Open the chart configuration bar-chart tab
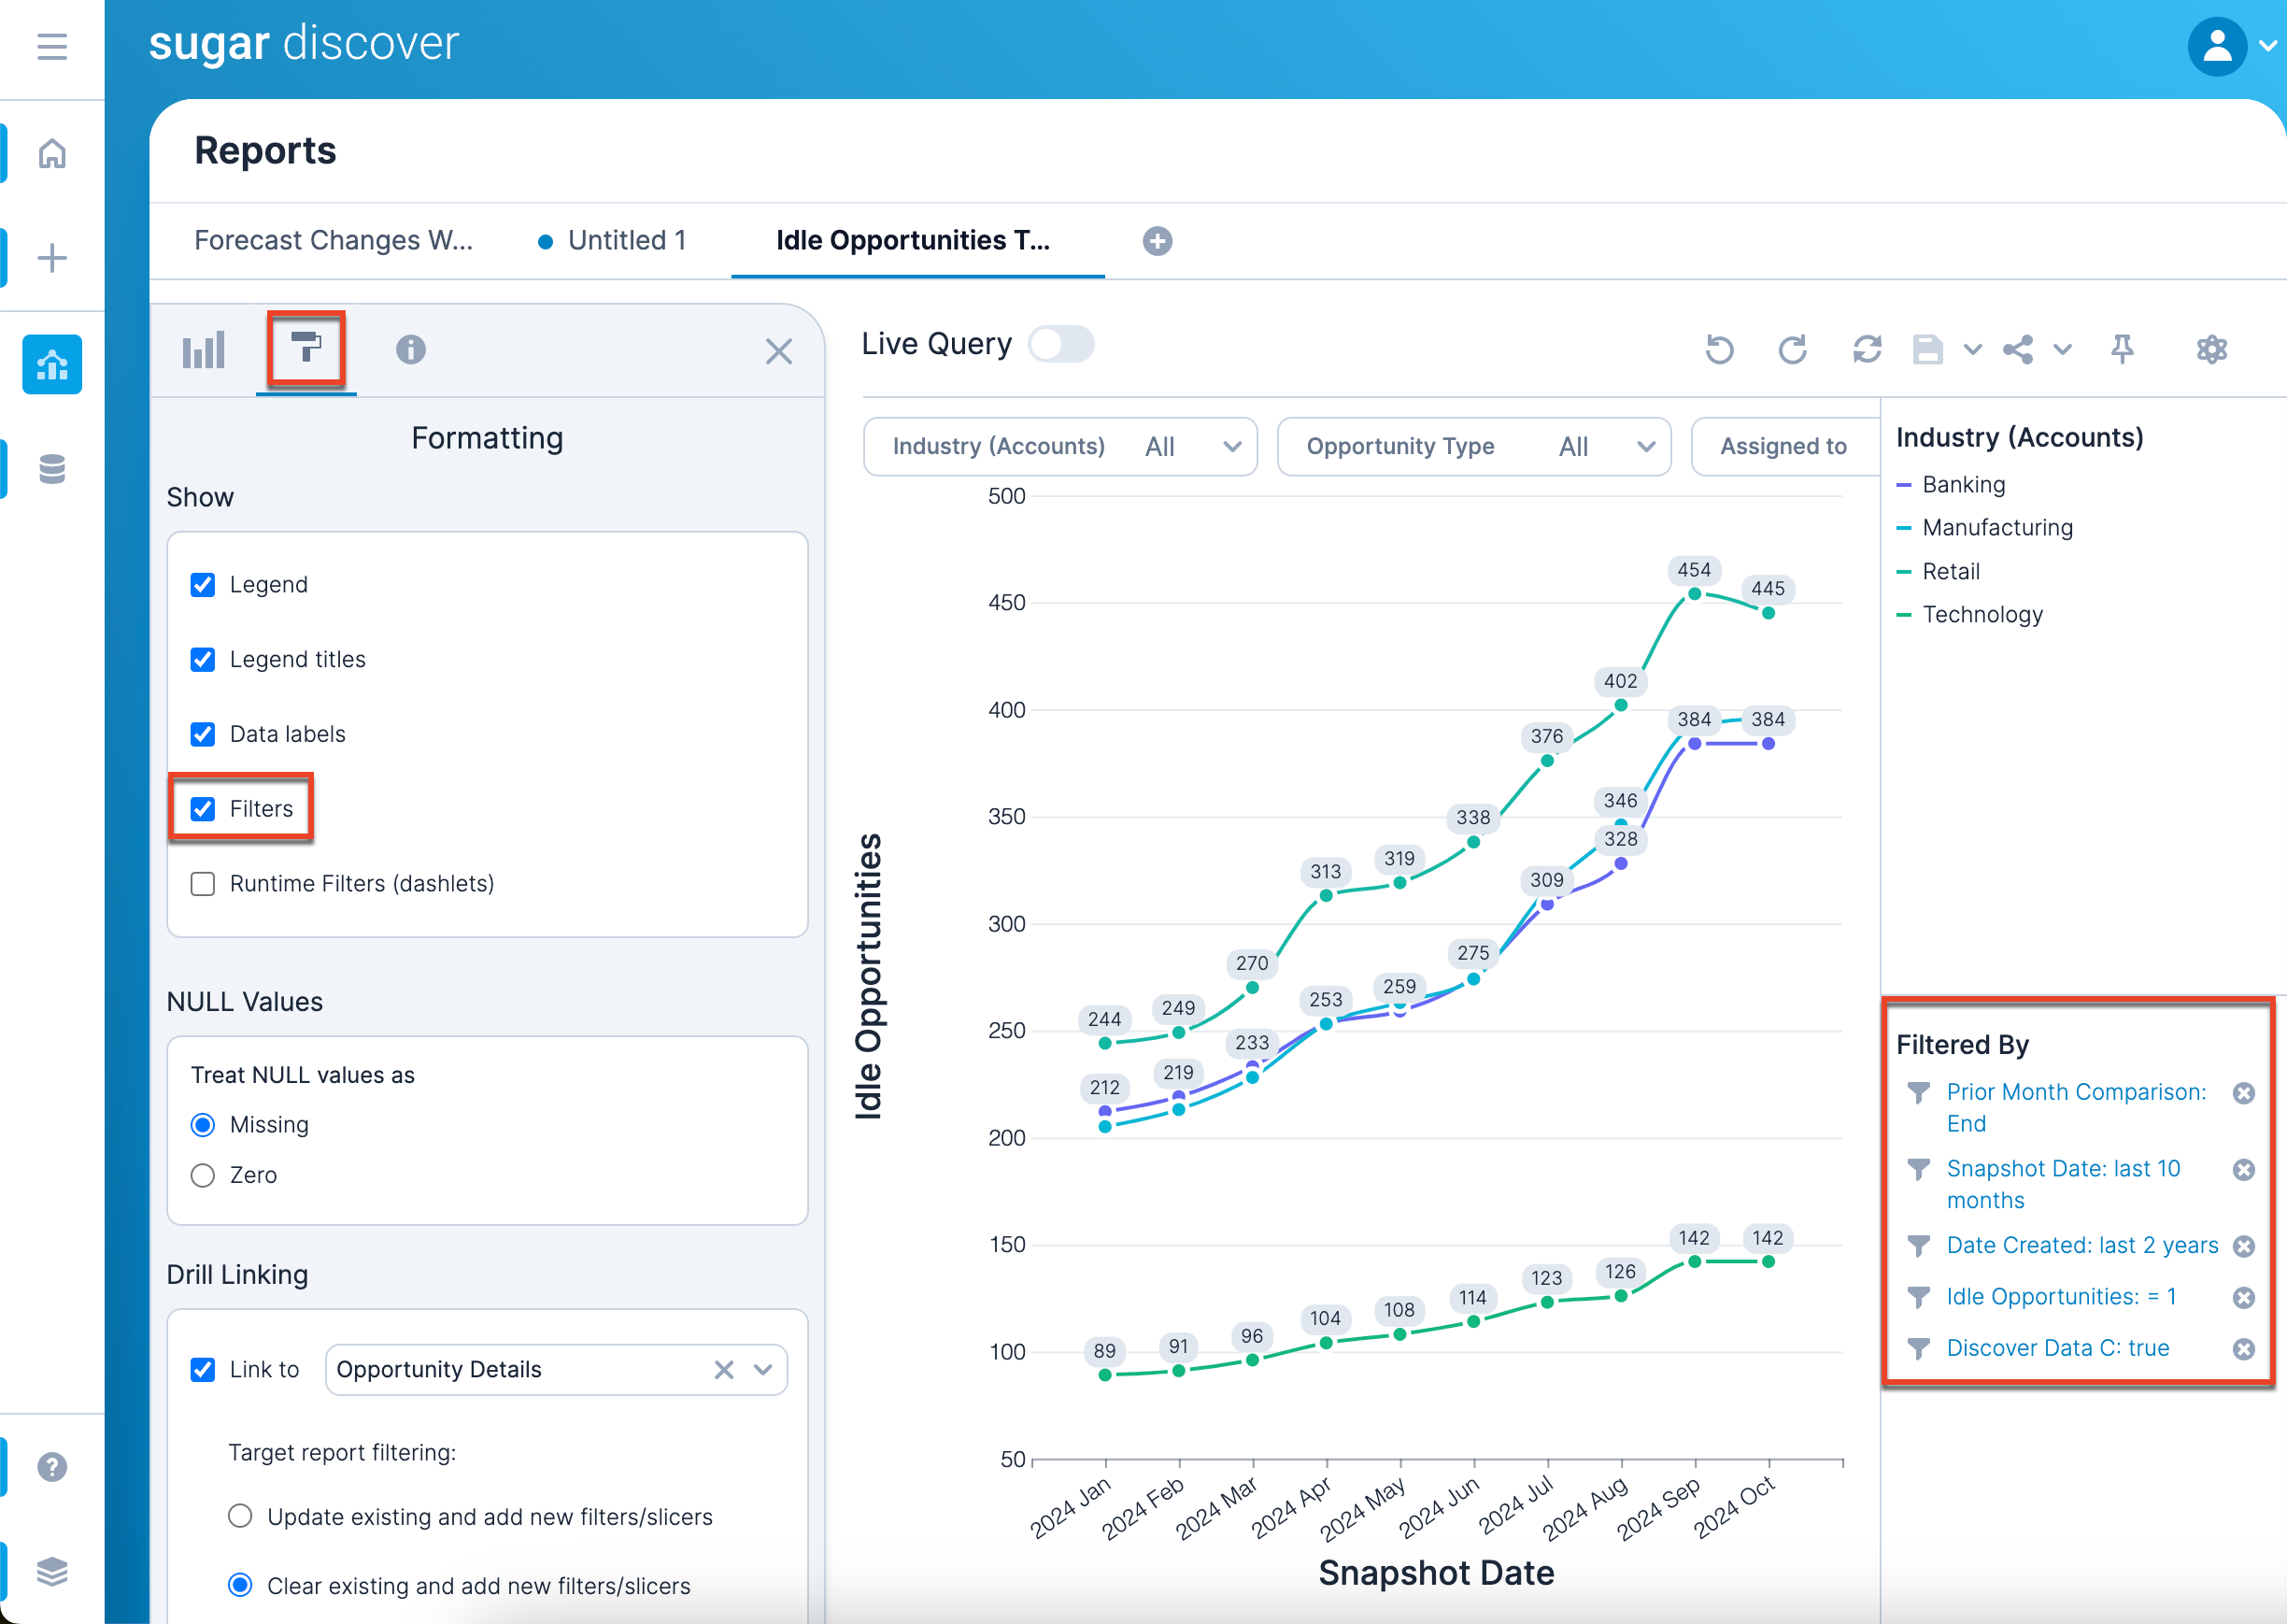Screen dimensions: 2287x1624 click(x=204, y=350)
